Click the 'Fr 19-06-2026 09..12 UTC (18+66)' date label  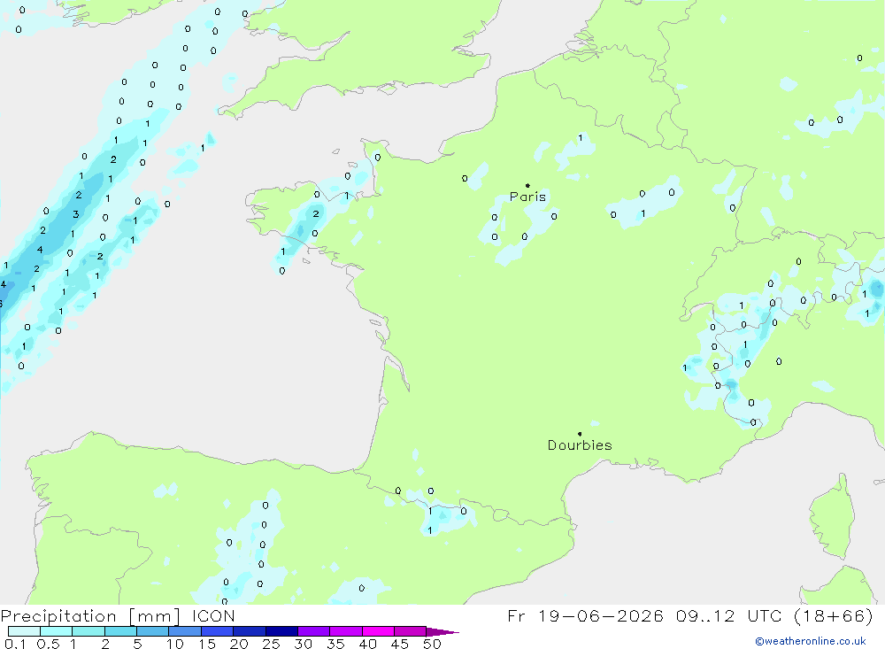[x=690, y=616]
